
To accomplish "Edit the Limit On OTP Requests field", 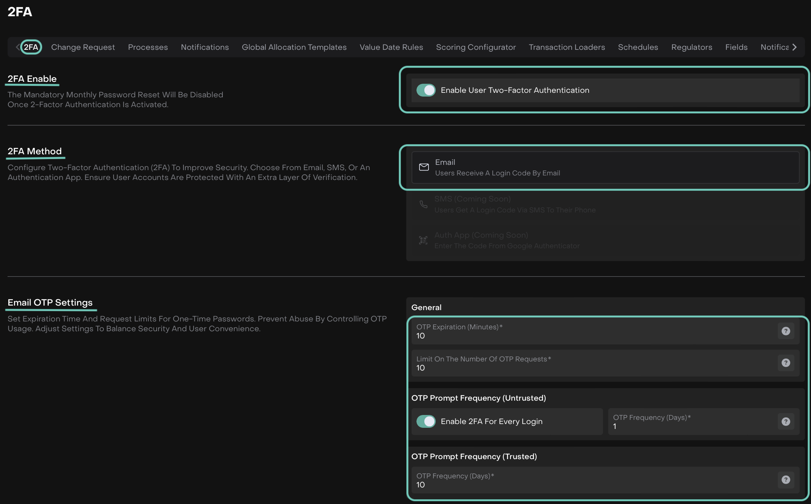I will point(593,364).
